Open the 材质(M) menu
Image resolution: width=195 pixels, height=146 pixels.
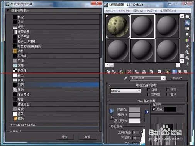point(124,11)
